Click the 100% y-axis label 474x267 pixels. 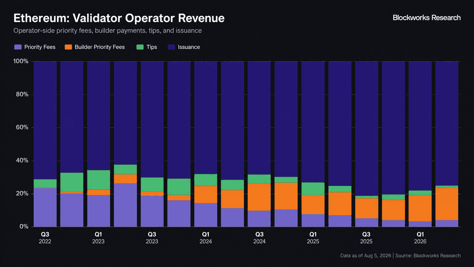tap(21, 61)
